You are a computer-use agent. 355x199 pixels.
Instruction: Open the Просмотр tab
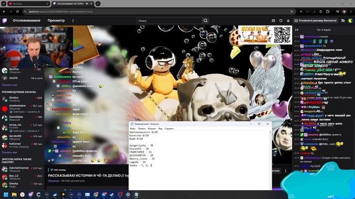[56, 20]
